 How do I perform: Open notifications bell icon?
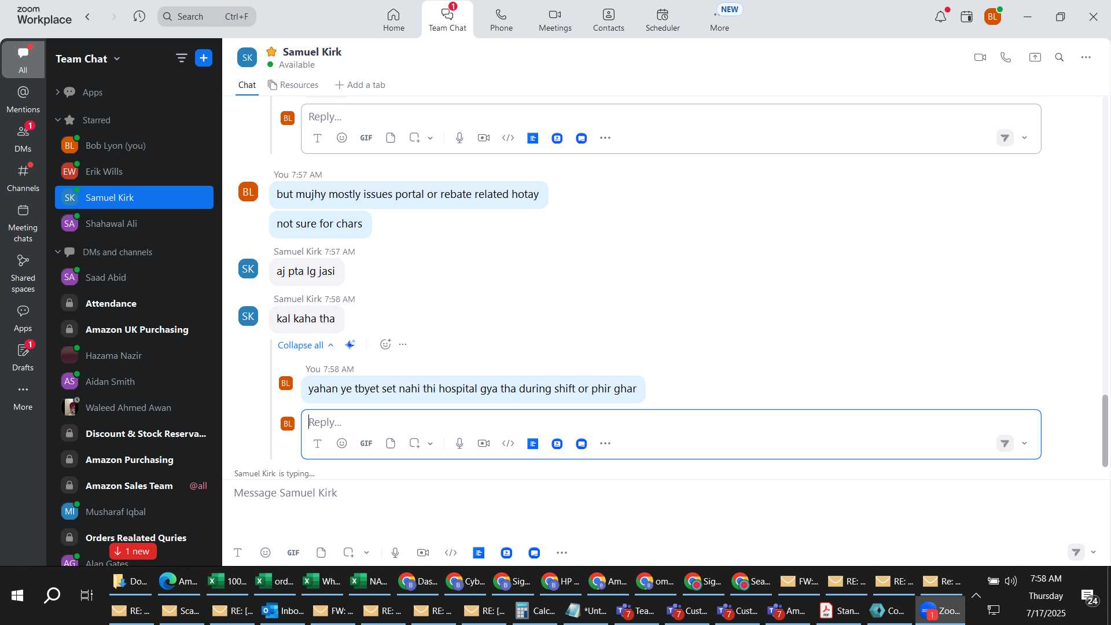[940, 17]
